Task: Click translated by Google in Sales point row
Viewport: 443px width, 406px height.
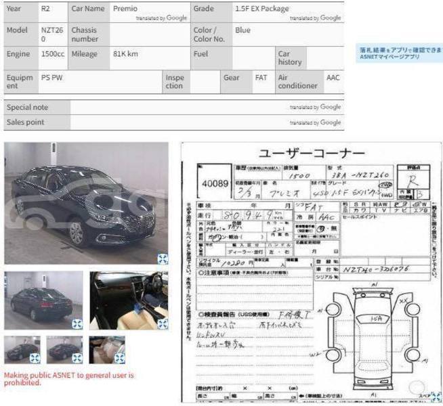Action: point(315,122)
